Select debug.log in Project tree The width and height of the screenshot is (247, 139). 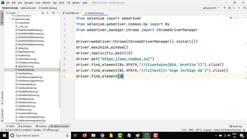(23, 48)
